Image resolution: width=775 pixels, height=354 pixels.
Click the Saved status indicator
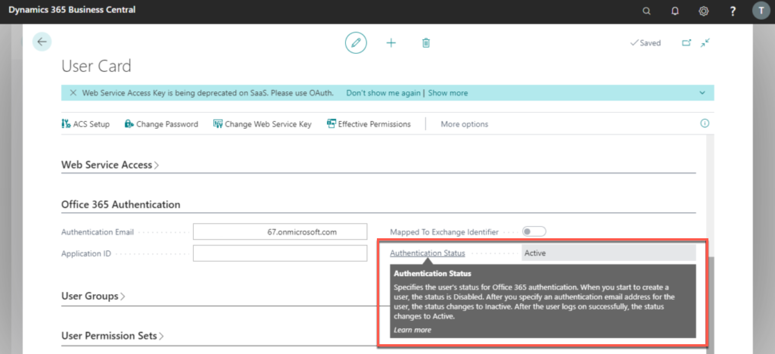[646, 43]
